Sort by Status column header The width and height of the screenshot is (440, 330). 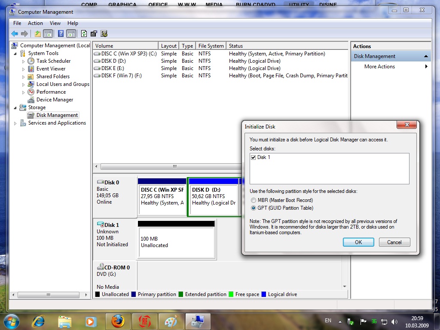click(287, 46)
